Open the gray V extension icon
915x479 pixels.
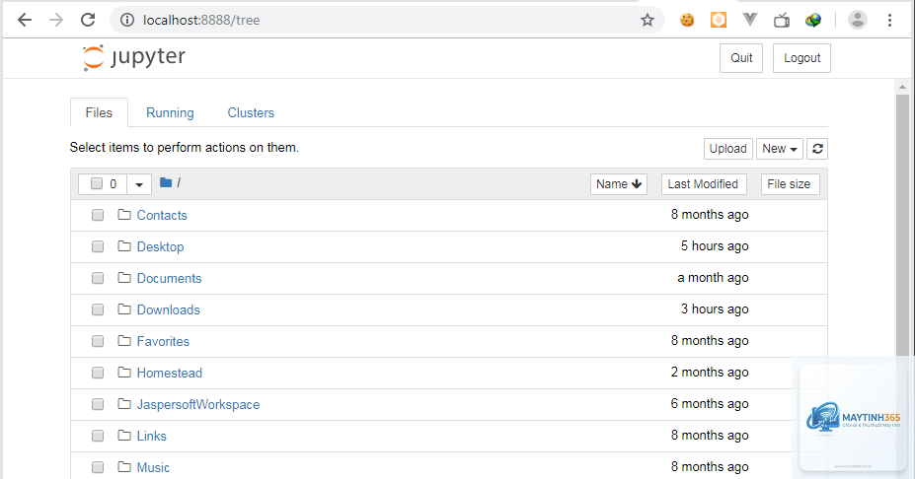(x=750, y=20)
